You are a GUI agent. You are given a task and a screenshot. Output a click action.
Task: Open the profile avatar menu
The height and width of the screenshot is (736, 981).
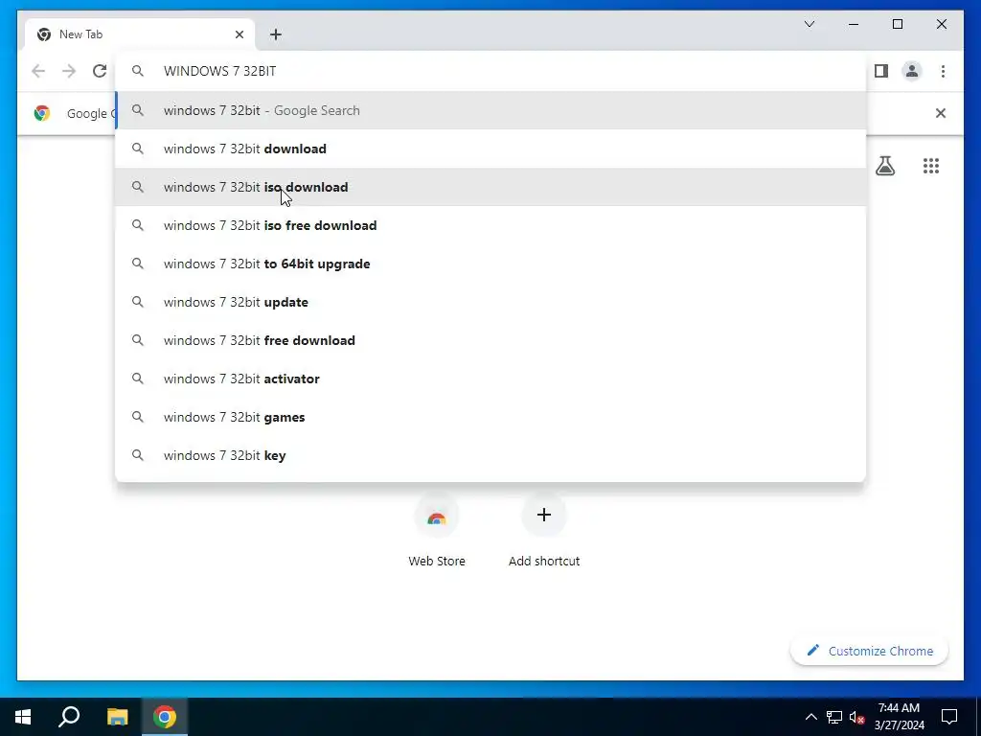(x=912, y=71)
